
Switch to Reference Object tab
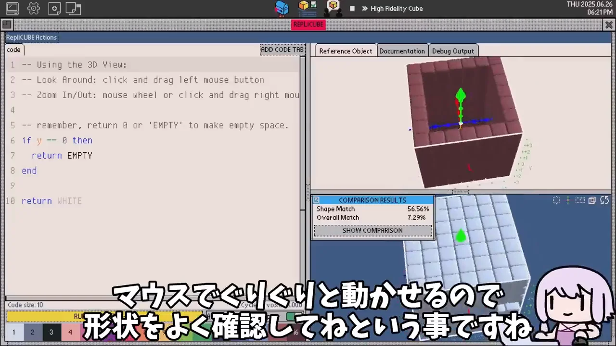coord(346,51)
